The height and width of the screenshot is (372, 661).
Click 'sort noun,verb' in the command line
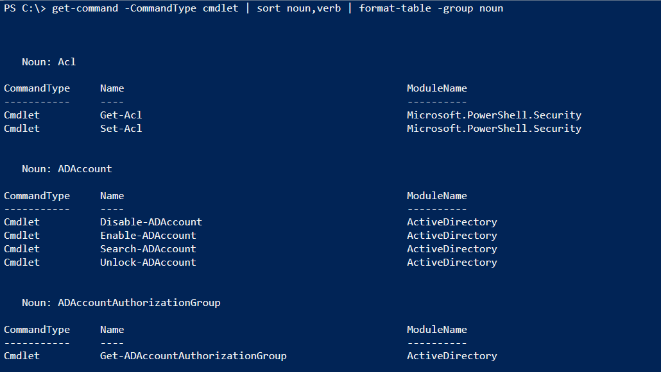[298, 8]
